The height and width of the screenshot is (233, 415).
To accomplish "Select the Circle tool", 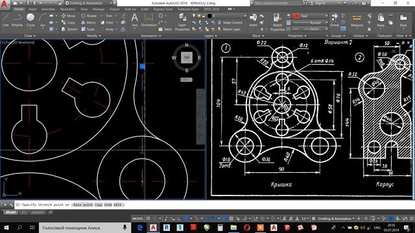I will pos(30,20).
